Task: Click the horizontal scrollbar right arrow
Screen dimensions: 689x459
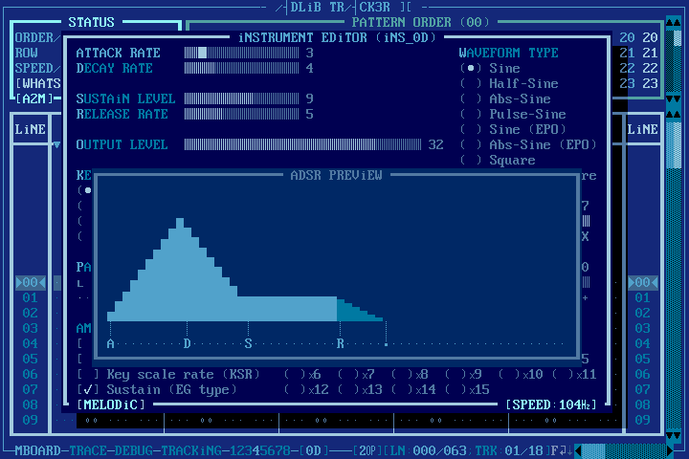Action: point(670,450)
